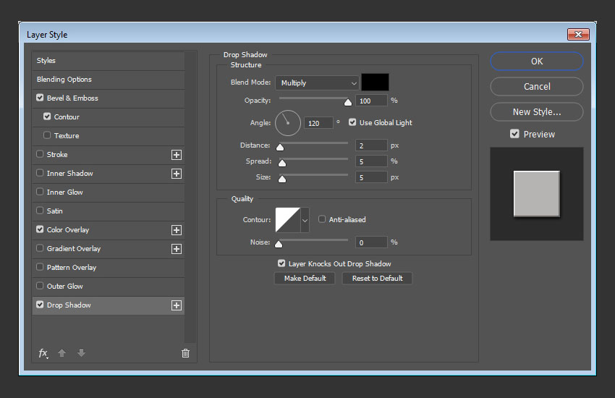Open the Blend Mode Multiply dropdown
Screen dimensions: 615x398
(317, 83)
